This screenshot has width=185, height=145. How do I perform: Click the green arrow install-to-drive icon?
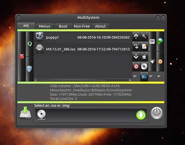[x=25, y=113]
